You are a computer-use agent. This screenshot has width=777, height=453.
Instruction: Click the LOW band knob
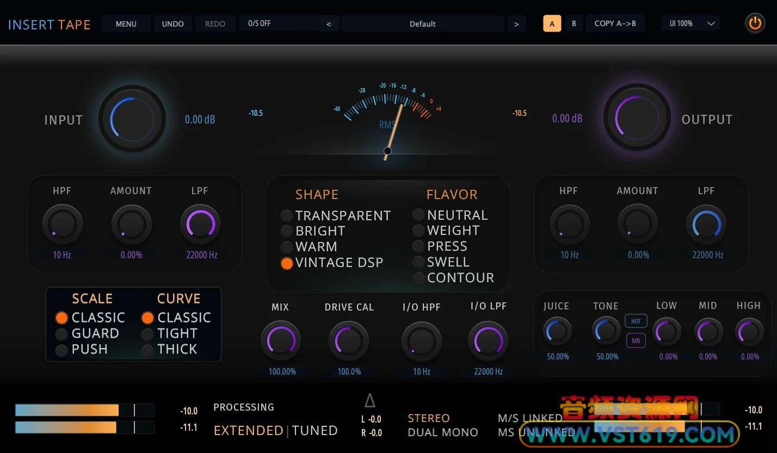(x=667, y=332)
